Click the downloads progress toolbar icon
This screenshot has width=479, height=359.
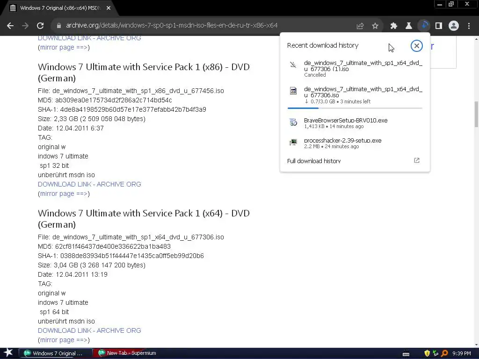[424, 26]
